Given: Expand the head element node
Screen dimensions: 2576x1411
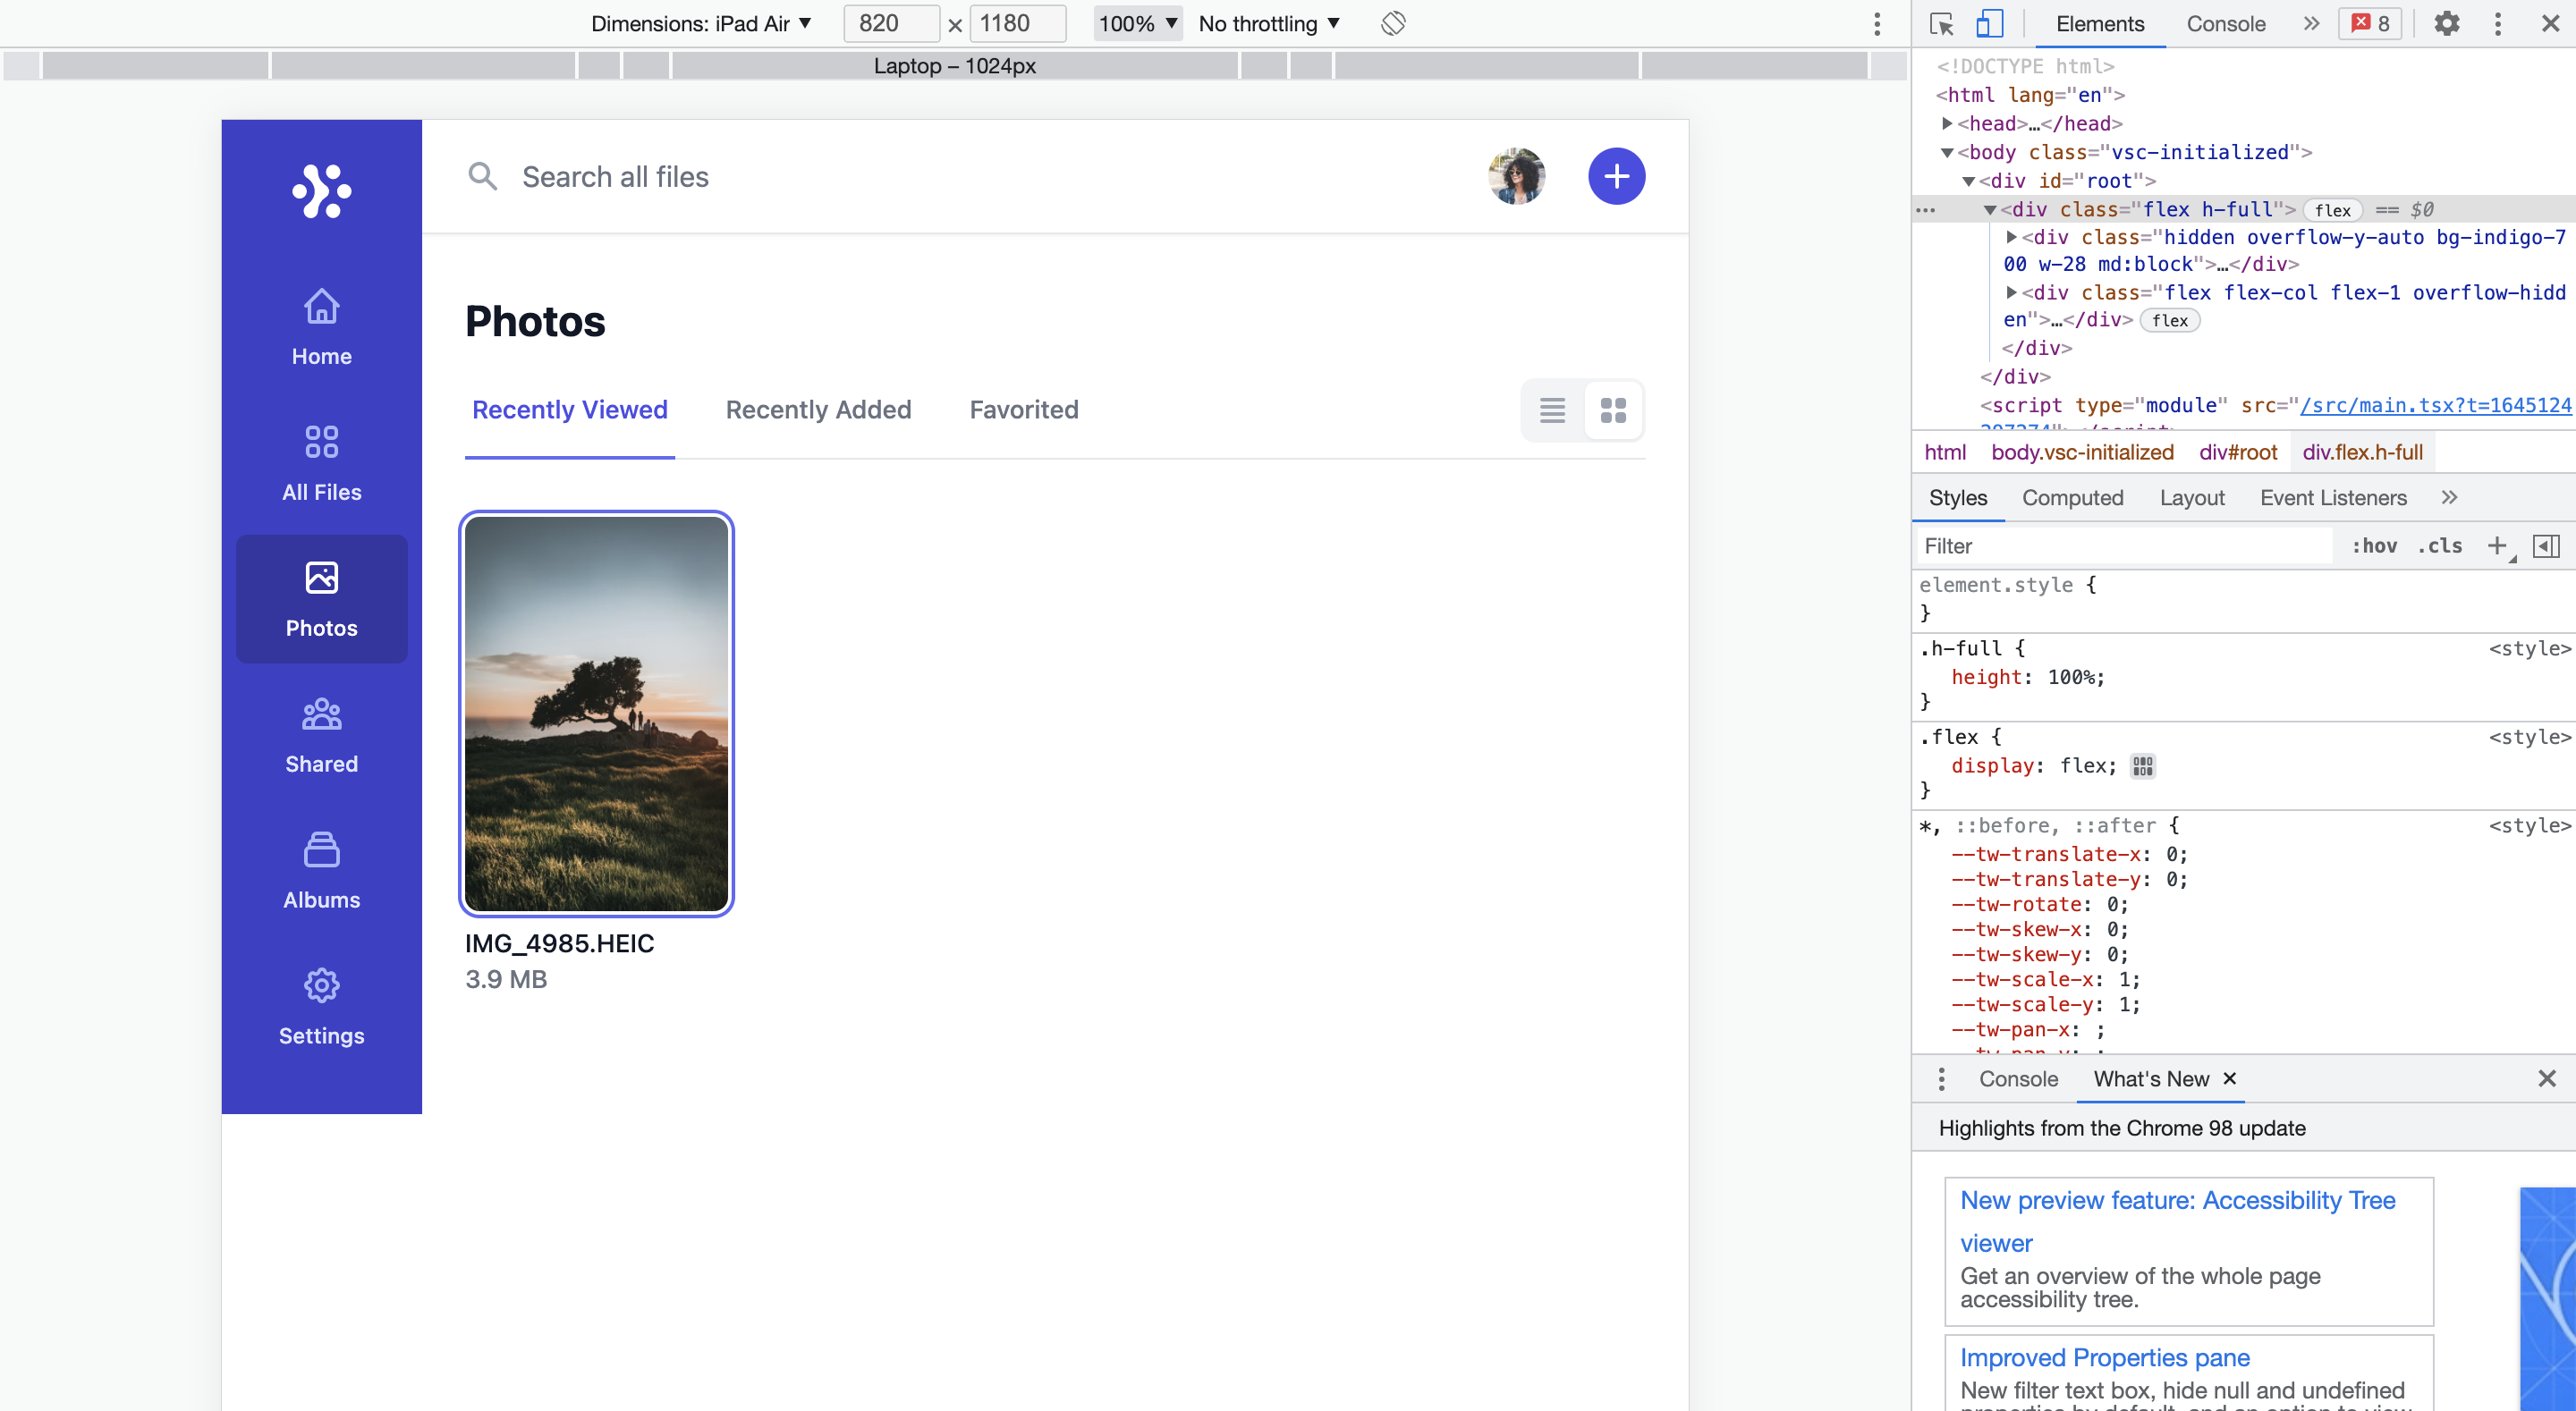Looking at the screenshot, I should pyautogui.click(x=1946, y=123).
